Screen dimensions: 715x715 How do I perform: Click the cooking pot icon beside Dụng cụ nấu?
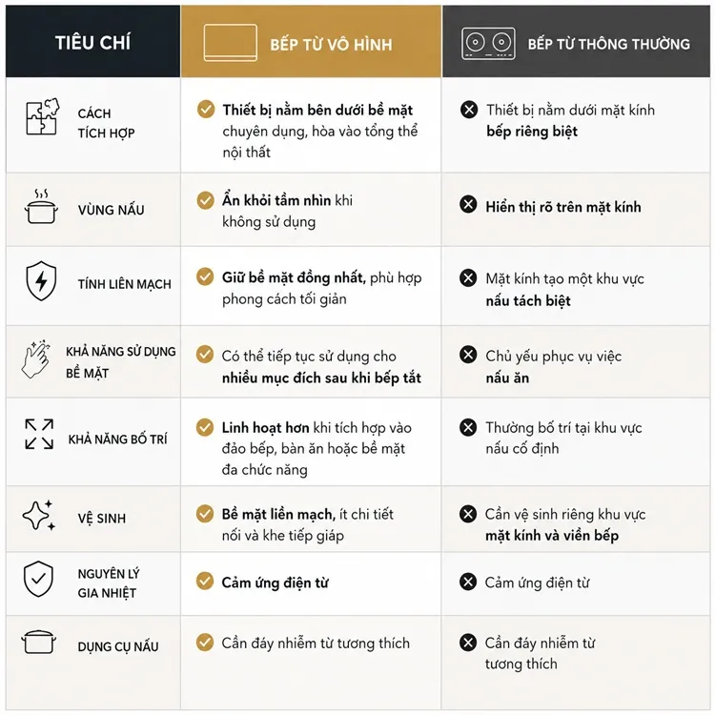pyautogui.click(x=38, y=642)
